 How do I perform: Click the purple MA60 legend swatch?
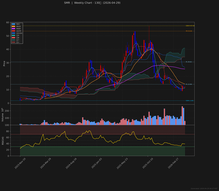(x=14, y=29)
